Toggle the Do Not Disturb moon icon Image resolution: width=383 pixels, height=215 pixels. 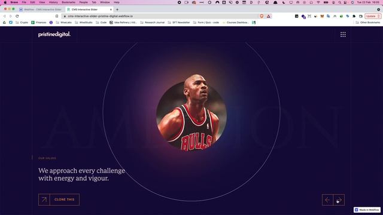tap(284, 2)
